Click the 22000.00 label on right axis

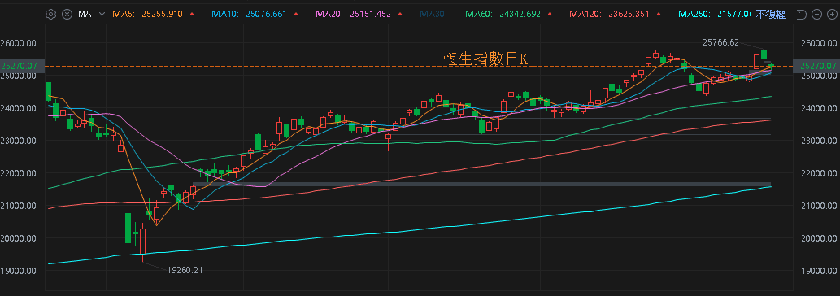(x=818, y=173)
